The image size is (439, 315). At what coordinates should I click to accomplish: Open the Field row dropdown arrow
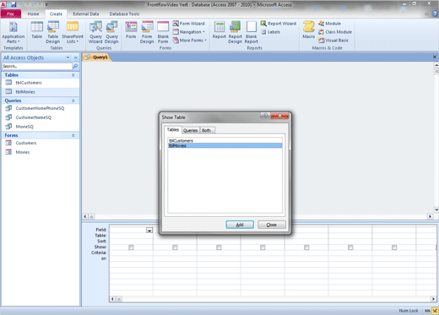(x=149, y=231)
